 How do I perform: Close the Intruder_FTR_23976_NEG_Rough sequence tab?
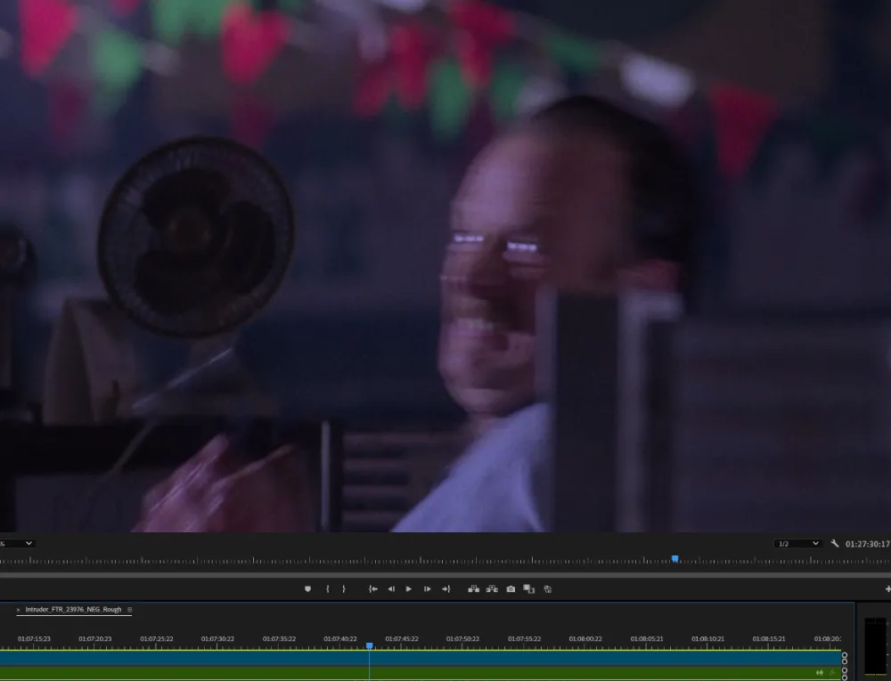[x=18, y=610]
